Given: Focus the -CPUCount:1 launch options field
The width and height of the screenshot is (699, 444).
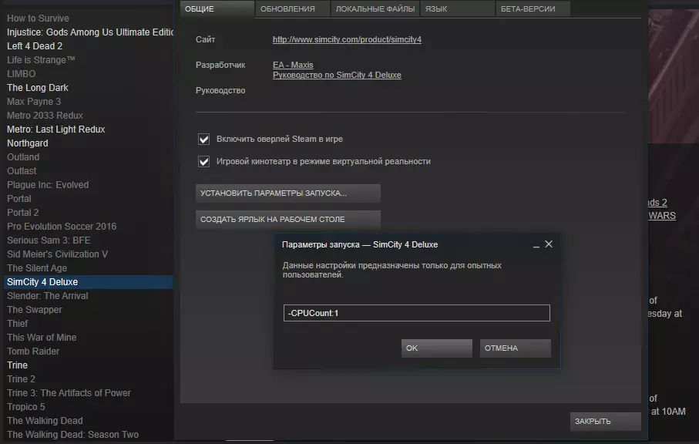Looking at the screenshot, I should 416,313.
